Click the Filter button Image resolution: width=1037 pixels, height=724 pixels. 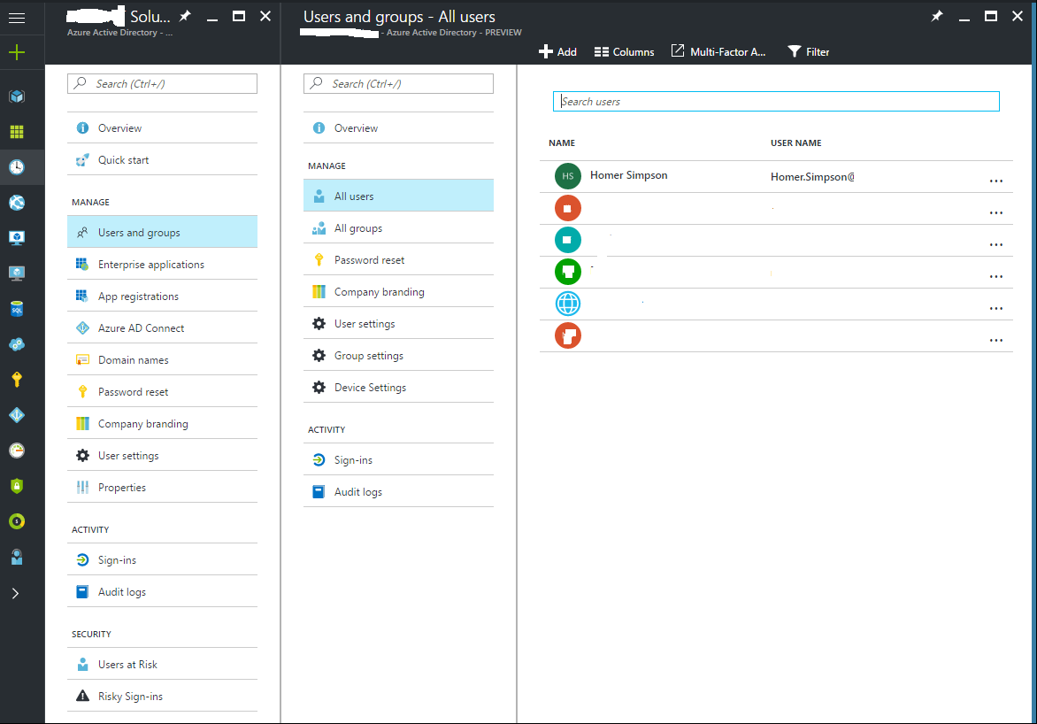click(x=808, y=51)
